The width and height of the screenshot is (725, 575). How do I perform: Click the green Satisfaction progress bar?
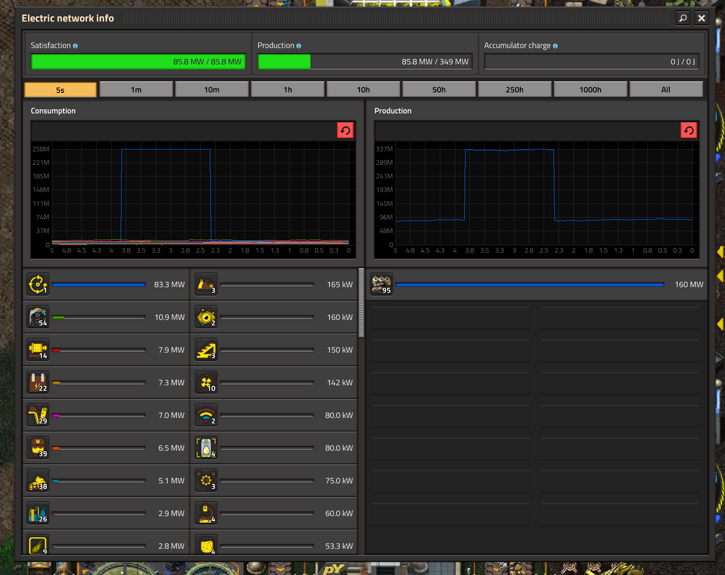pyautogui.click(x=138, y=62)
